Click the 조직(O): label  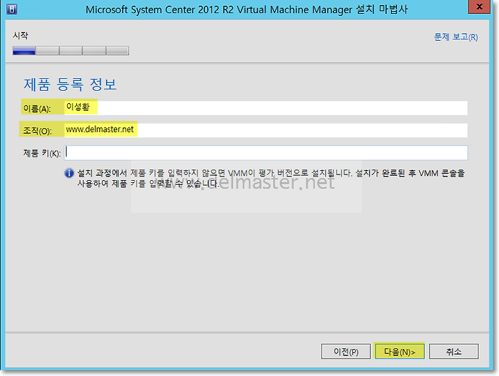[37, 131]
